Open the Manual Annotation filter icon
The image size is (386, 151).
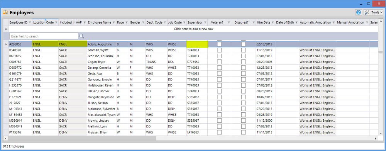[367, 22]
